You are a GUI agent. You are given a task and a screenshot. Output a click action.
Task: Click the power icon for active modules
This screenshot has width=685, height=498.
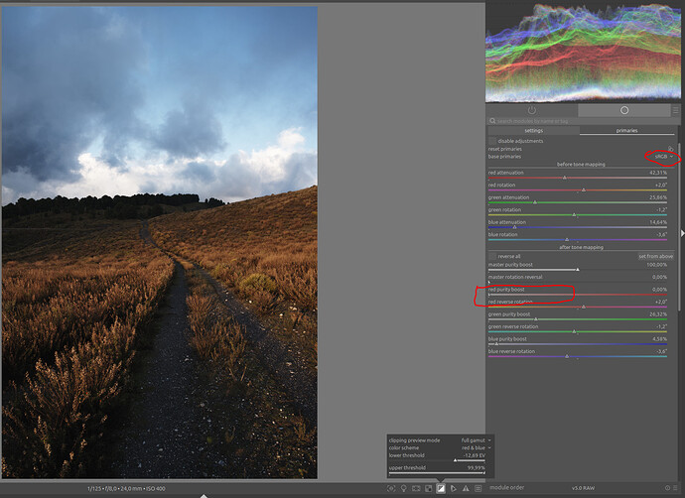tap(532, 110)
